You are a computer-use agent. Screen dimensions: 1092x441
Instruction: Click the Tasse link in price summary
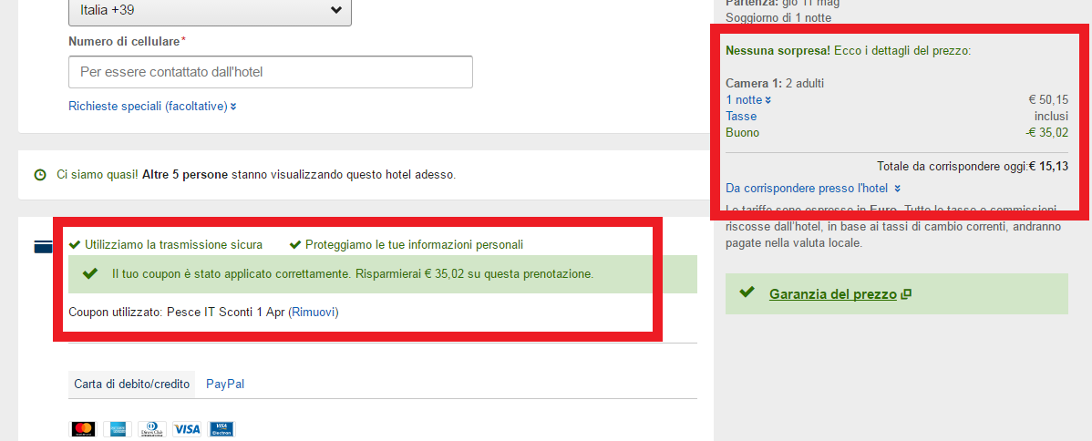[741, 117]
